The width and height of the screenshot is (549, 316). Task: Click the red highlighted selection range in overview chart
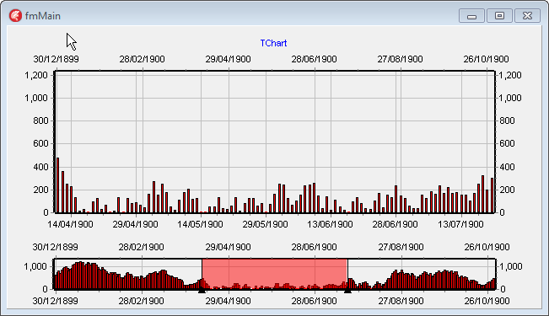click(x=275, y=274)
